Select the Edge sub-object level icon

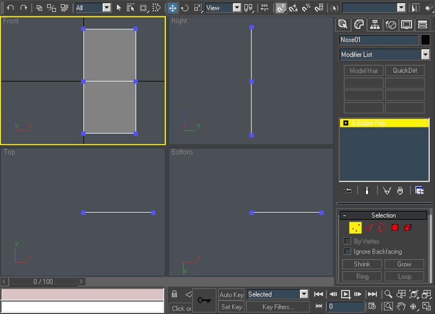coord(369,227)
